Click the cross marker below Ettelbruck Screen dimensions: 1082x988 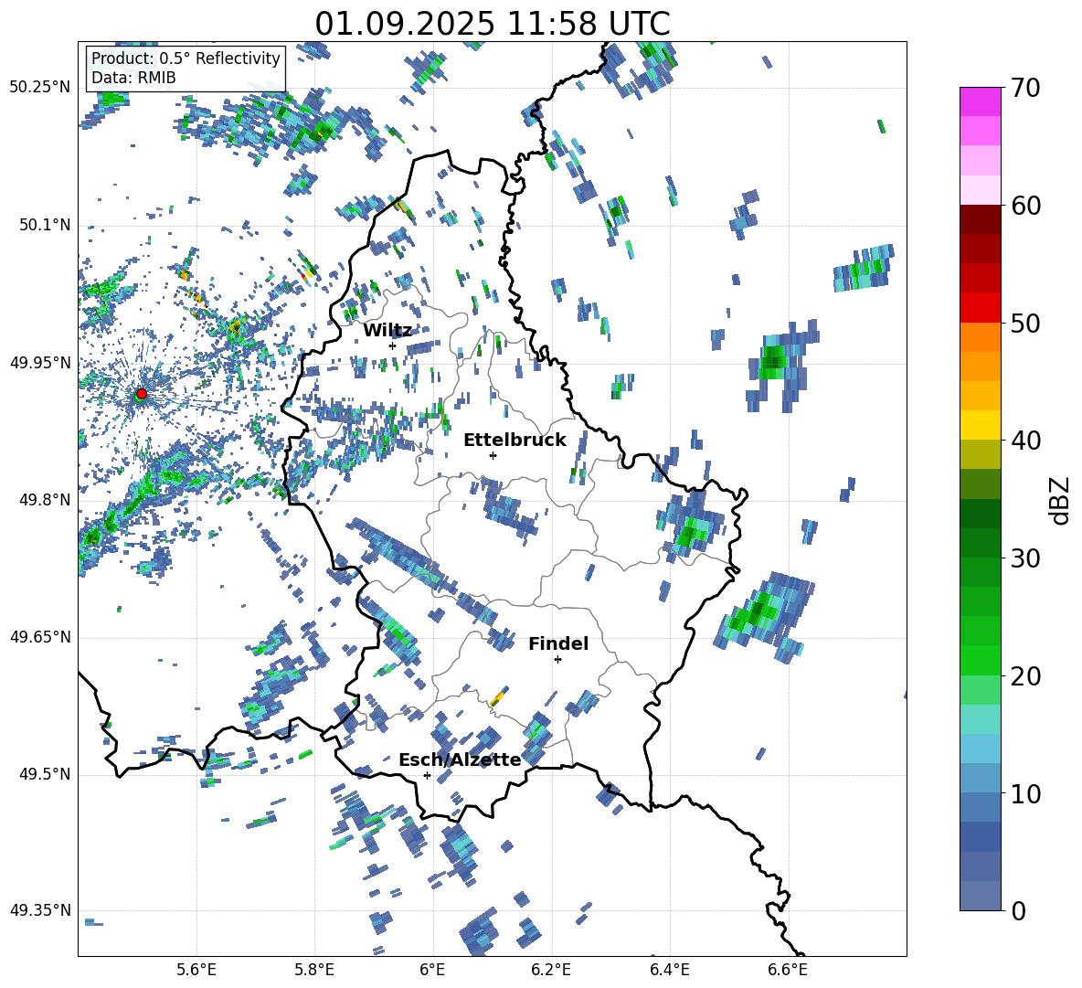(x=493, y=455)
